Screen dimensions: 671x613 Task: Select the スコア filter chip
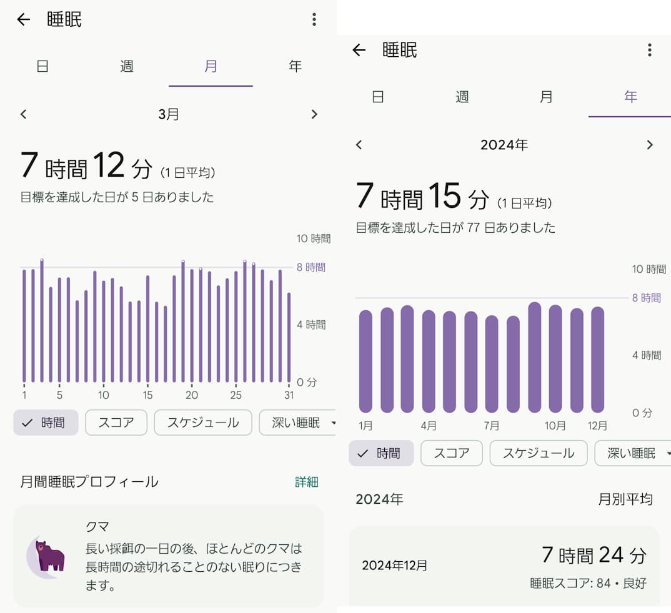point(116,423)
